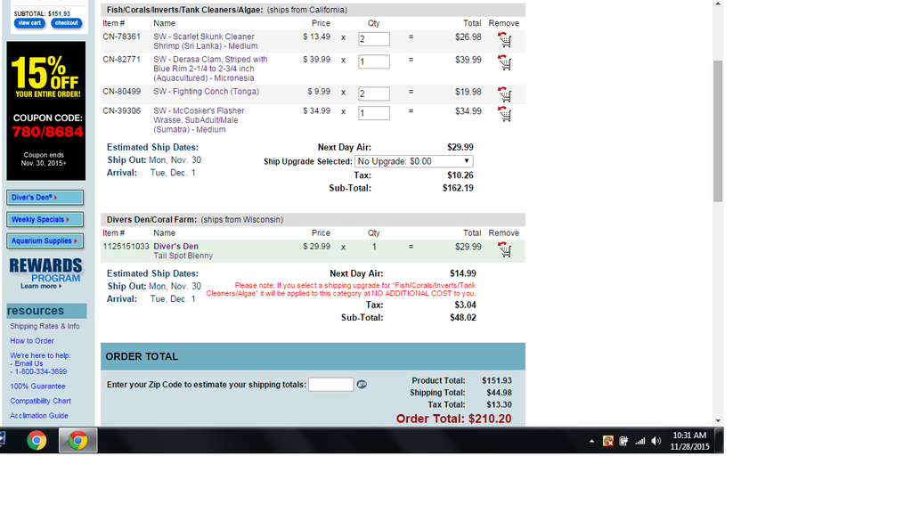Screen dimensions: 912x513
Task: Open the 100% Guarantee link
Action: 37,387
